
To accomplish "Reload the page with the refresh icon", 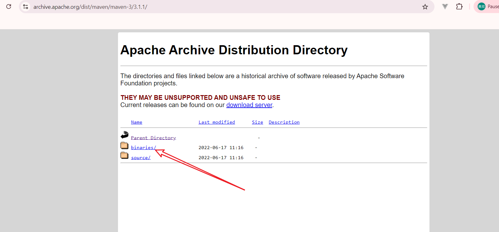I will 9,7.
